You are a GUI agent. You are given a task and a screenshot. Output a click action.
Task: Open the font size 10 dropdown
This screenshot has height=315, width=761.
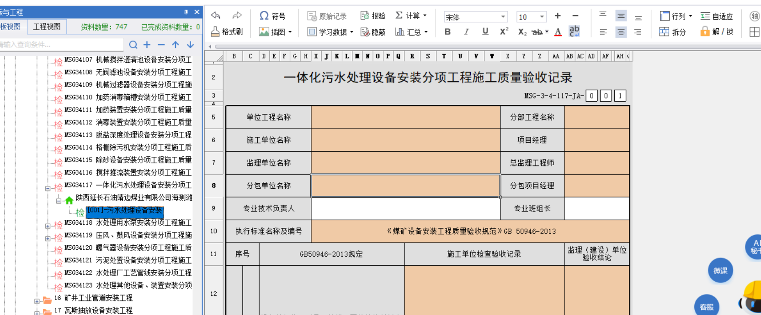(x=542, y=17)
